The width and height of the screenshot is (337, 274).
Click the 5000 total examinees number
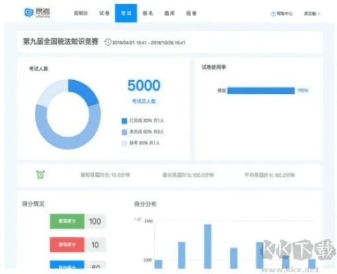(144, 86)
